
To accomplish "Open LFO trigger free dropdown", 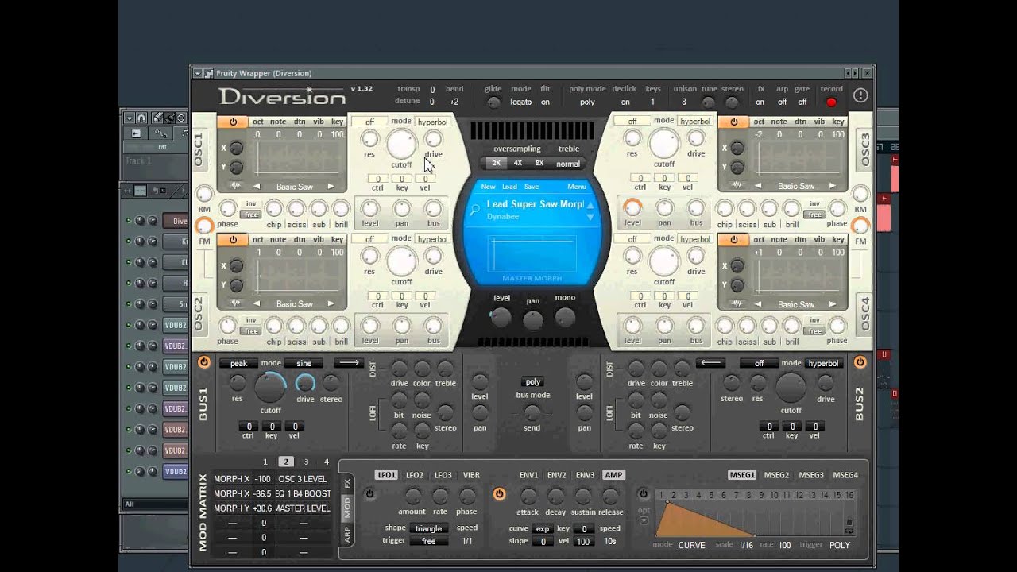I will 428,541.
